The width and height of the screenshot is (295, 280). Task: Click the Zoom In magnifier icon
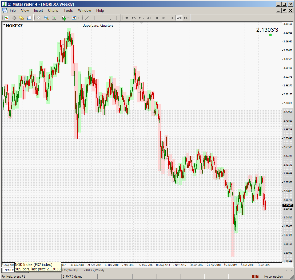[x=46, y=18]
